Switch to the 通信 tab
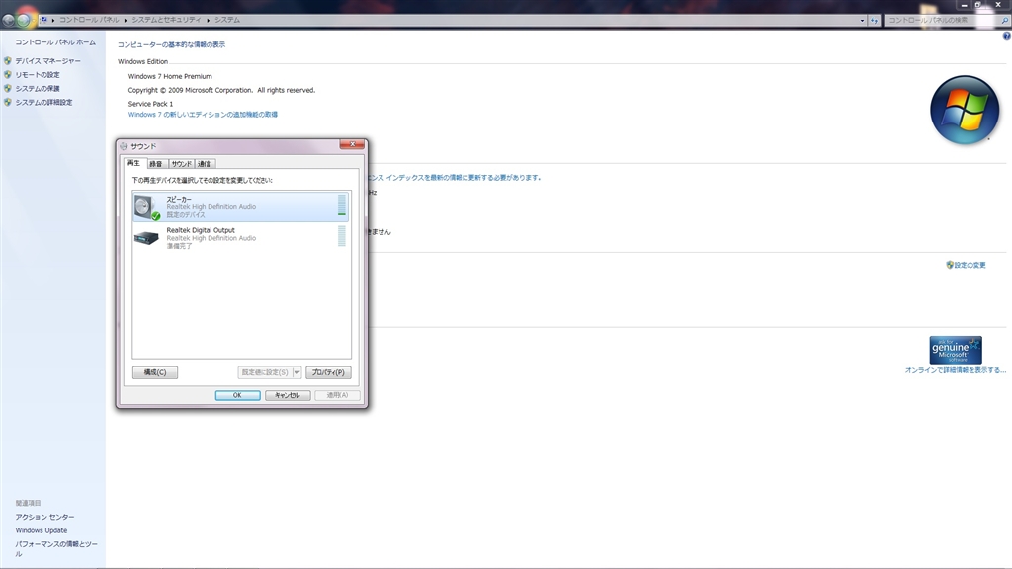1012x569 pixels. (x=204, y=164)
